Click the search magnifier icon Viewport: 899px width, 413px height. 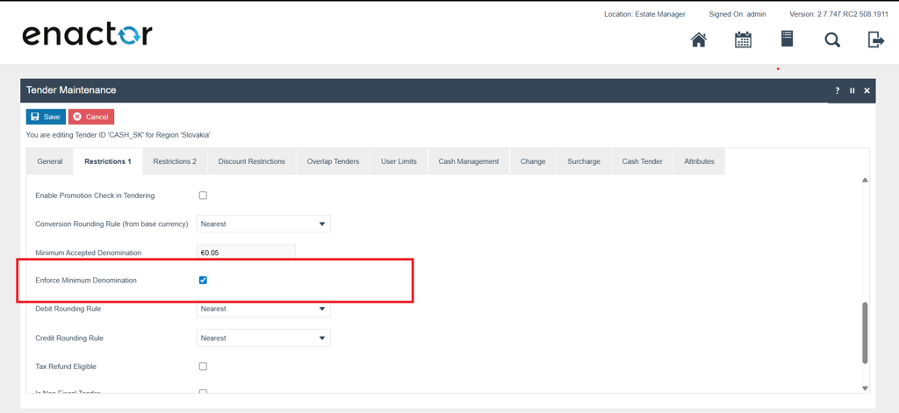pyautogui.click(x=832, y=39)
